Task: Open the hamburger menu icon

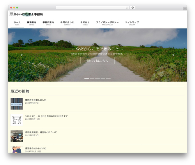Action: [11, 14]
